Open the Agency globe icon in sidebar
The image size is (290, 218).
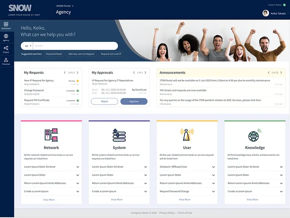6,37
